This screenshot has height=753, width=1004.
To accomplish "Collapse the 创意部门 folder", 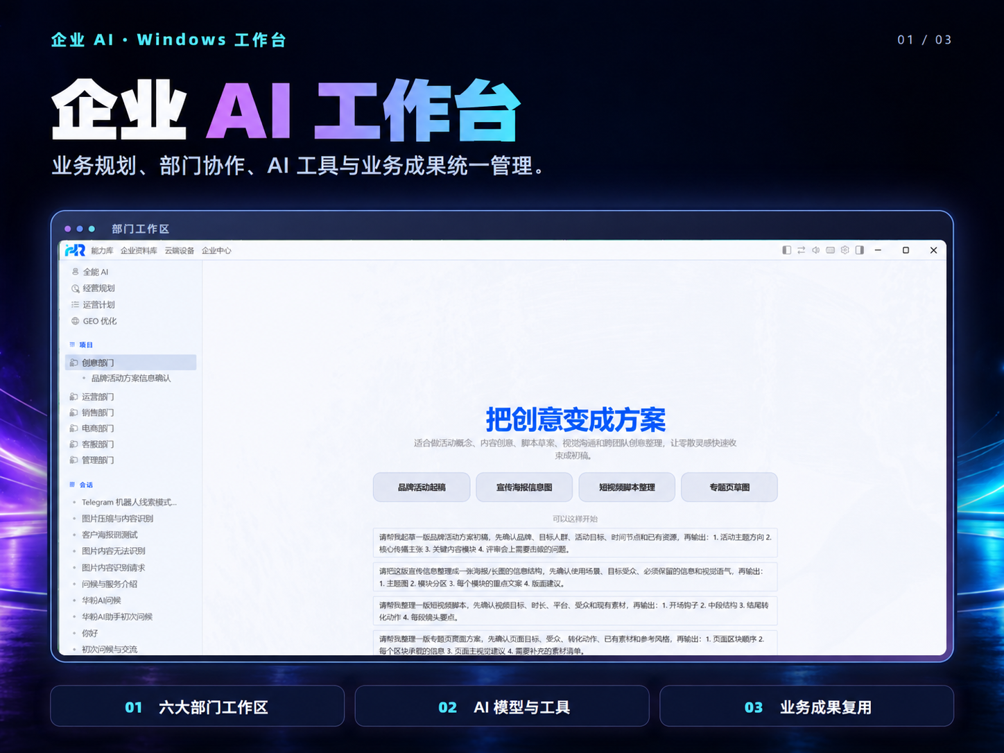I will click(x=130, y=363).
